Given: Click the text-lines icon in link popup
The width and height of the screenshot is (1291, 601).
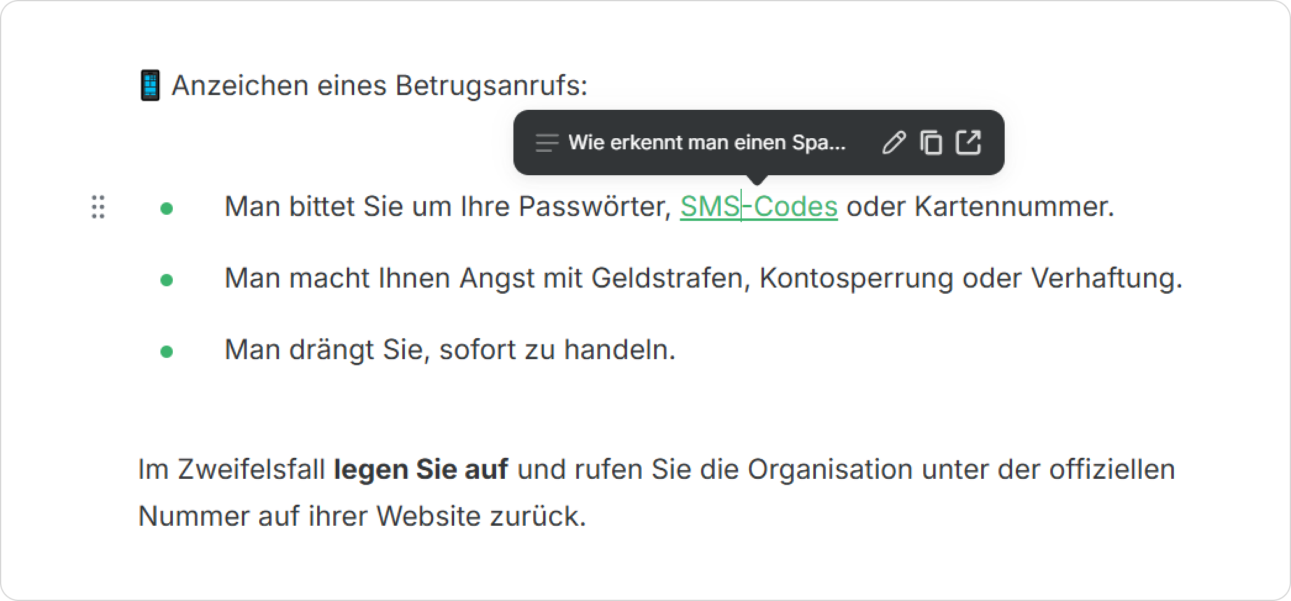Looking at the screenshot, I should click(x=547, y=143).
